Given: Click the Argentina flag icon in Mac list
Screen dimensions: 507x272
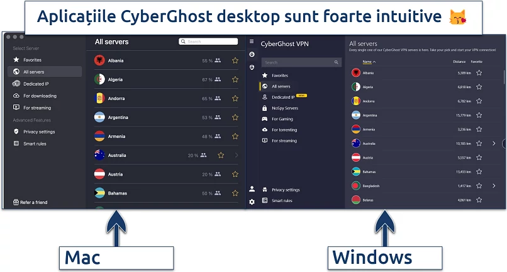Looking at the screenshot, I should 99,117.
